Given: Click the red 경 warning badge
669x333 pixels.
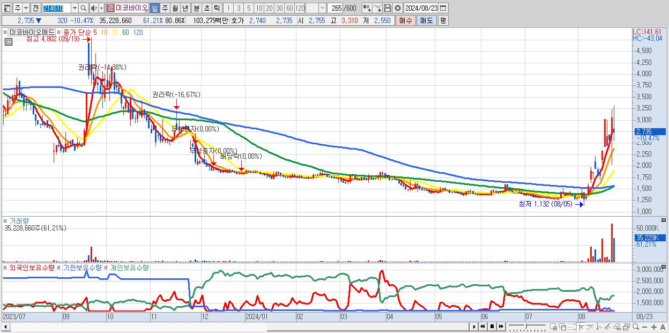Looking at the screenshot, I should tap(110, 9).
